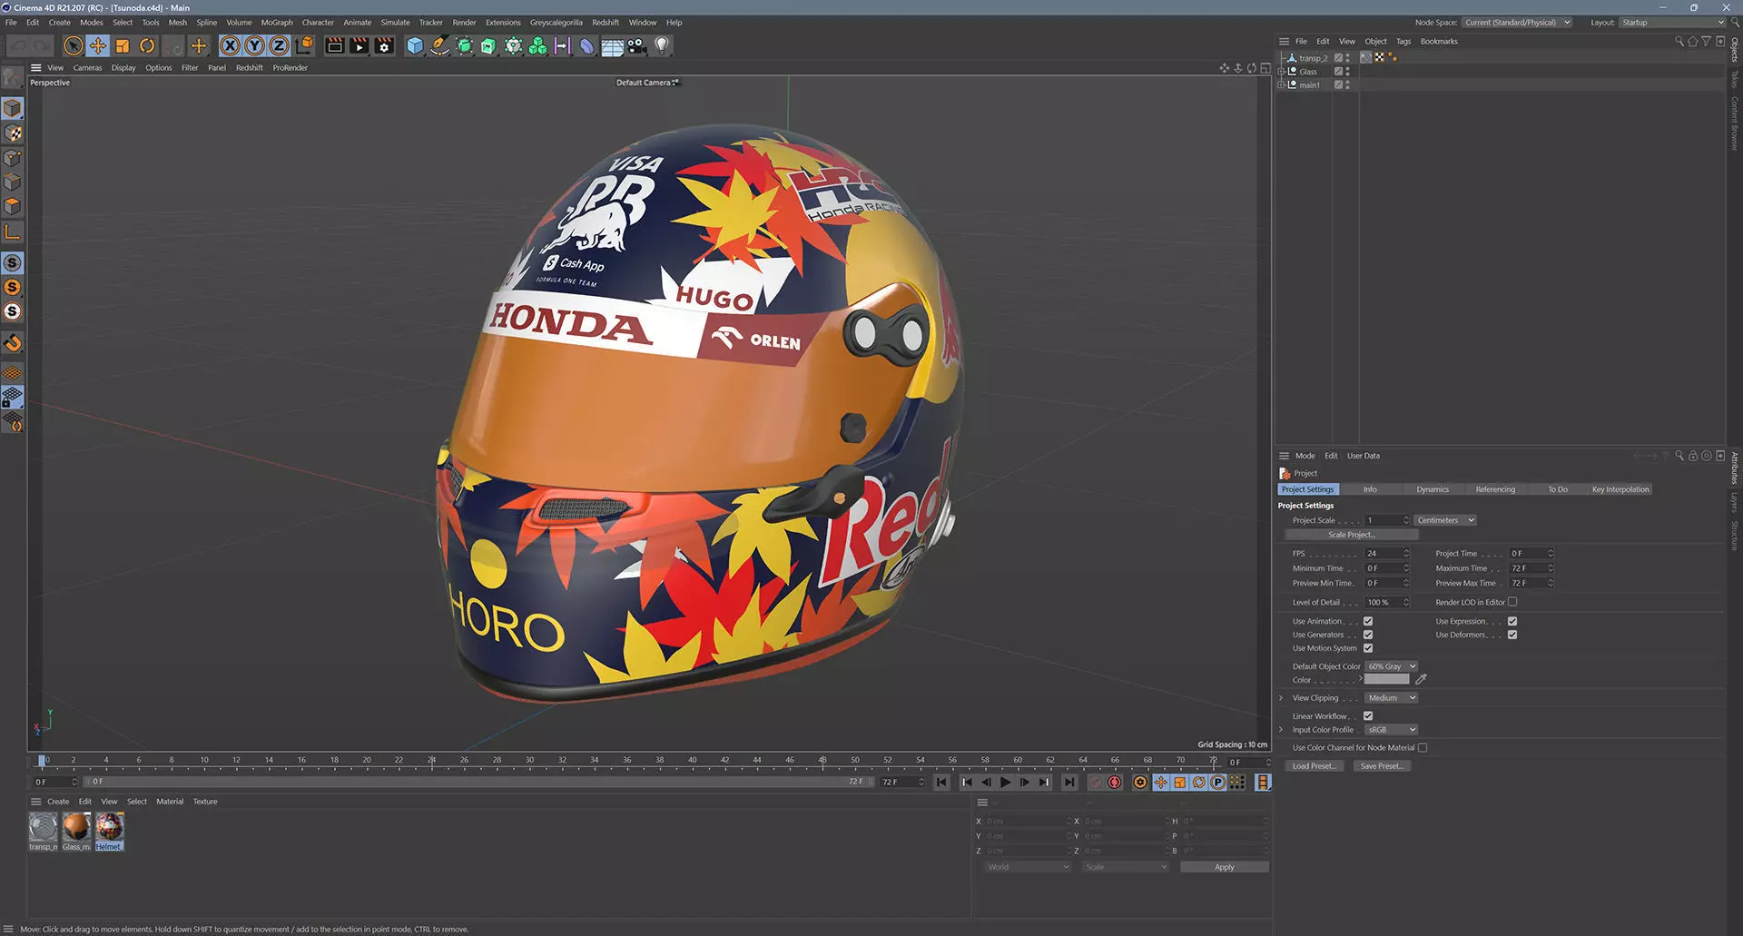Add an Extrude generator
This screenshot has width=1743, height=936.
[488, 45]
